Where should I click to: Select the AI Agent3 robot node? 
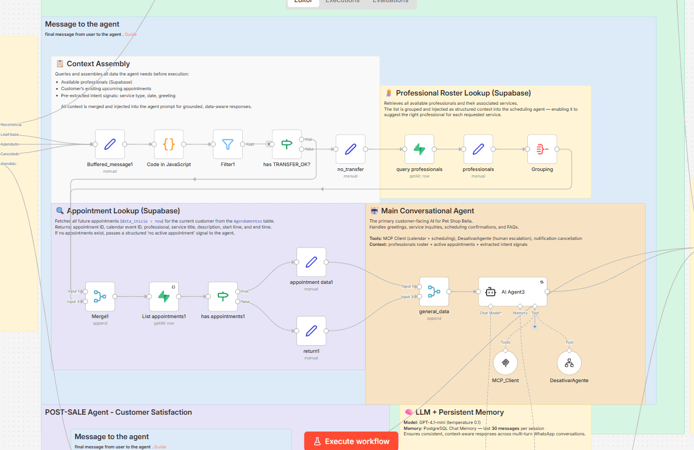(x=513, y=291)
